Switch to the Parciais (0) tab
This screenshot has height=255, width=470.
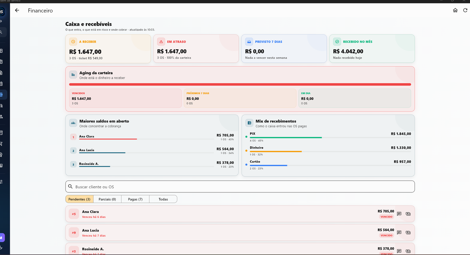click(x=107, y=199)
